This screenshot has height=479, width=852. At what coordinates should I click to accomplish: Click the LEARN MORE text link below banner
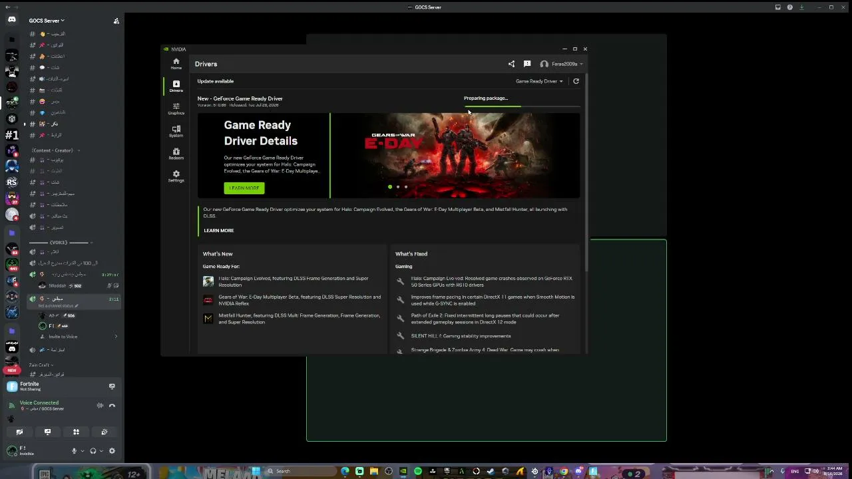click(x=219, y=230)
